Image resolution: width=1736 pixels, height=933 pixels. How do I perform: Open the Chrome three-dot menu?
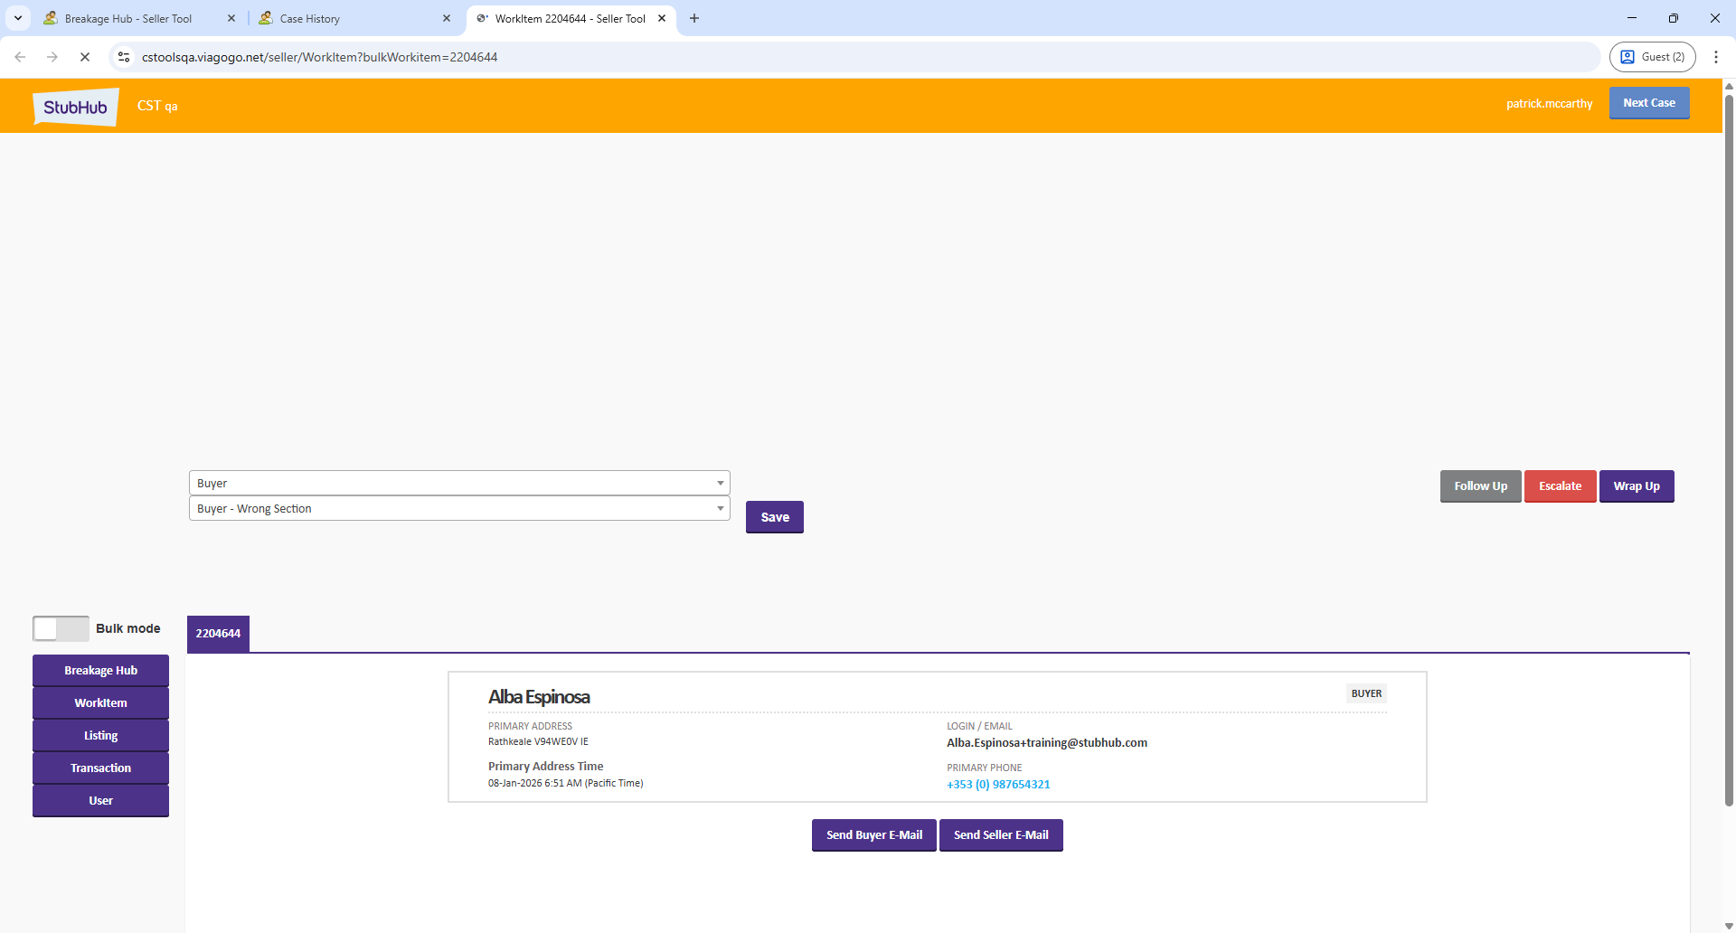[1716, 57]
